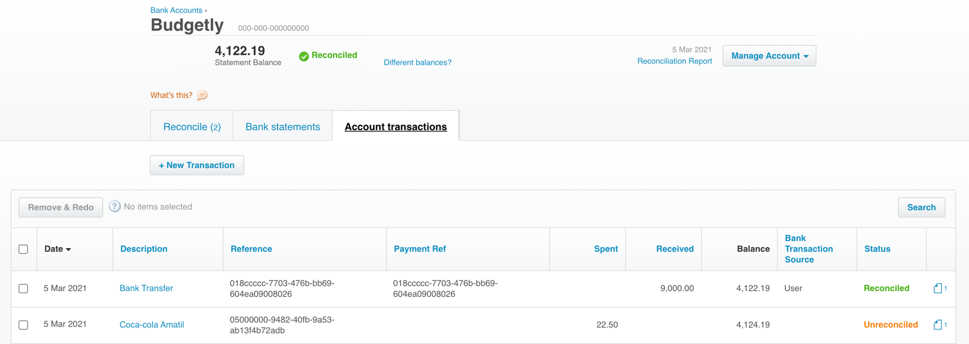Open the speech bubble icon beside What's this?

[202, 95]
